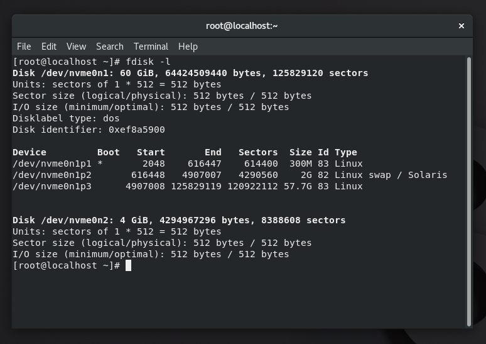Click the 57.7G size value
The image size is (486, 344).
click(x=298, y=186)
